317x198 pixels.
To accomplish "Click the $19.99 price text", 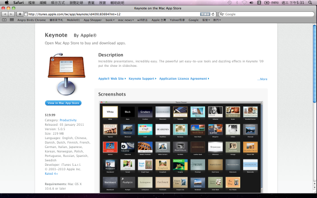I will pyautogui.click(x=50, y=115).
